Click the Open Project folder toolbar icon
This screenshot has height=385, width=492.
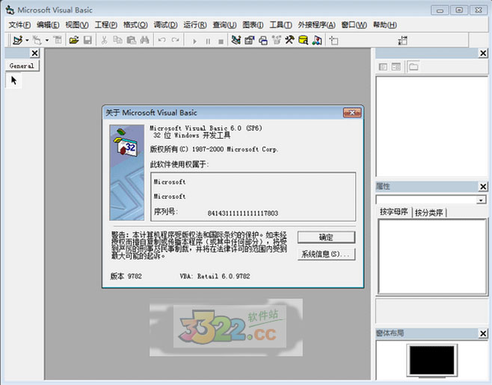pyautogui.click(x=74, y=40)
